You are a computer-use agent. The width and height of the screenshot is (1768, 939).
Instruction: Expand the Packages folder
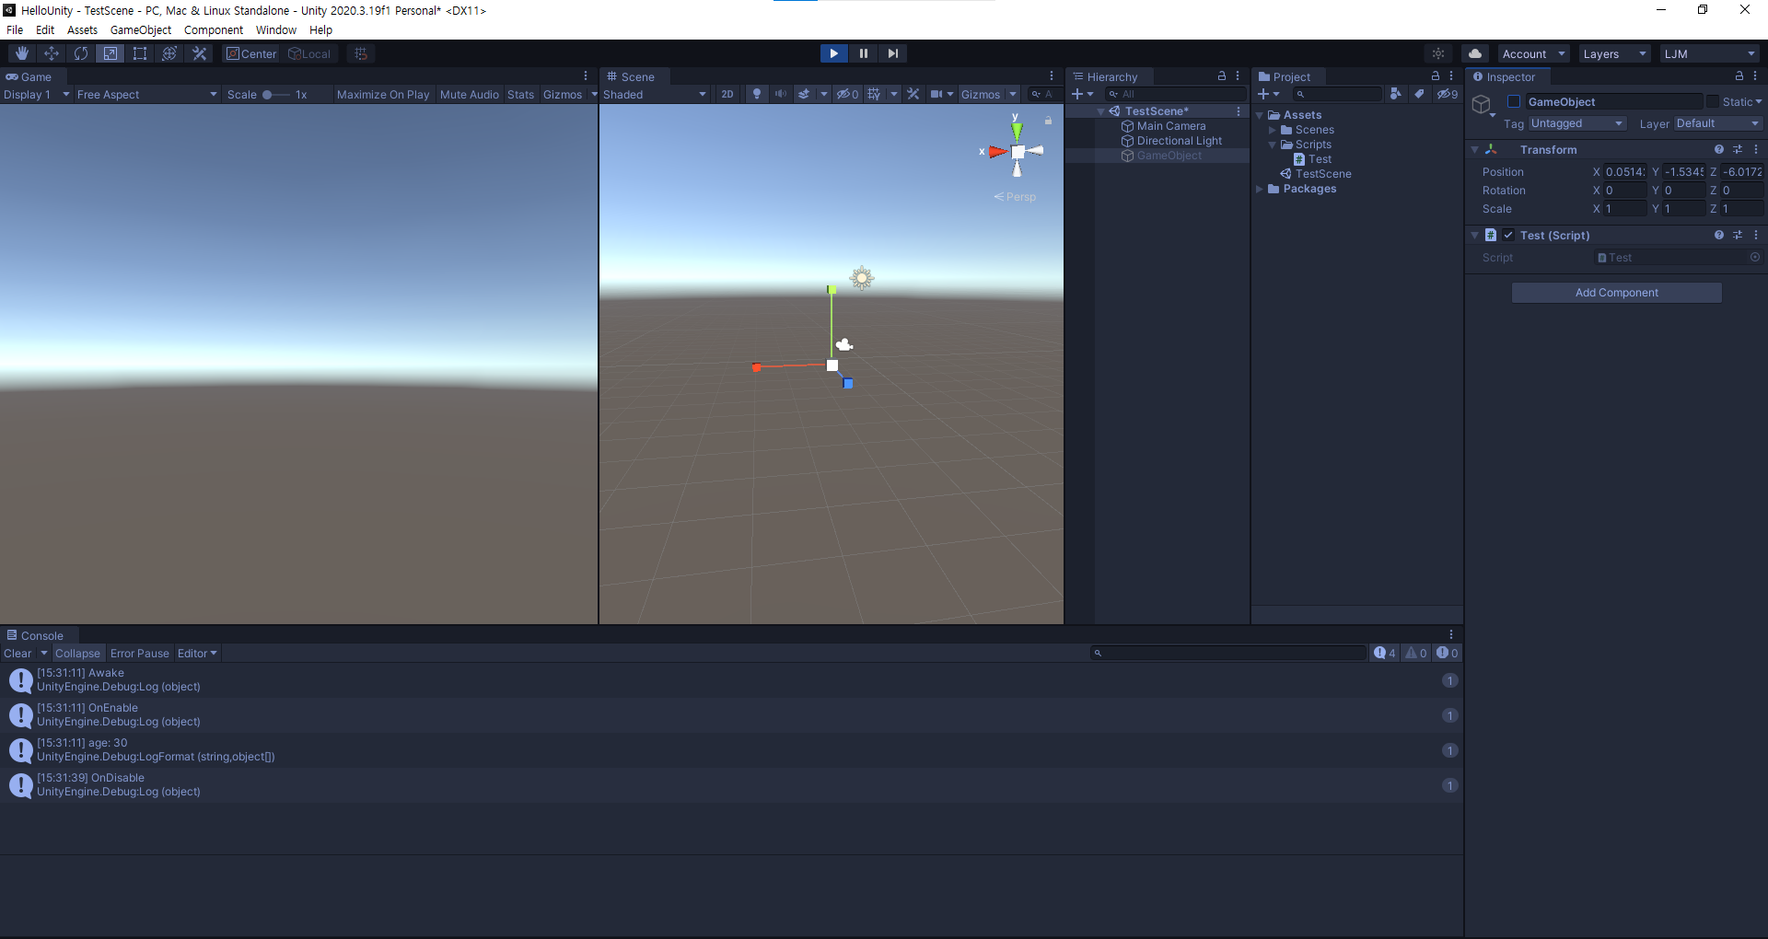click(1260, 189)
